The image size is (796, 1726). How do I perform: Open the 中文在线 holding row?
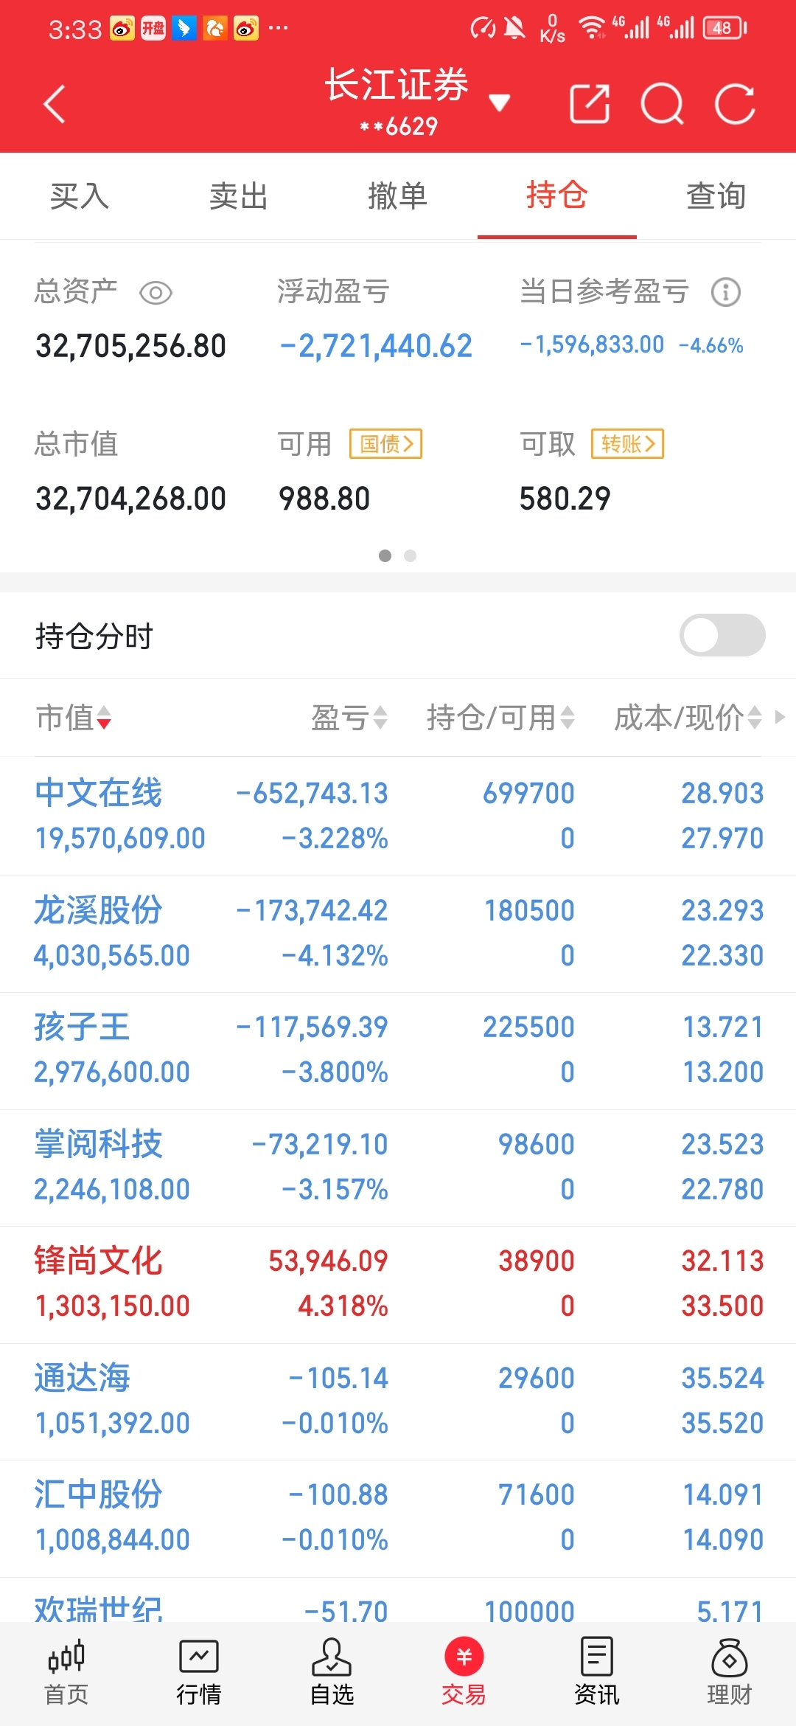(398, 816)
